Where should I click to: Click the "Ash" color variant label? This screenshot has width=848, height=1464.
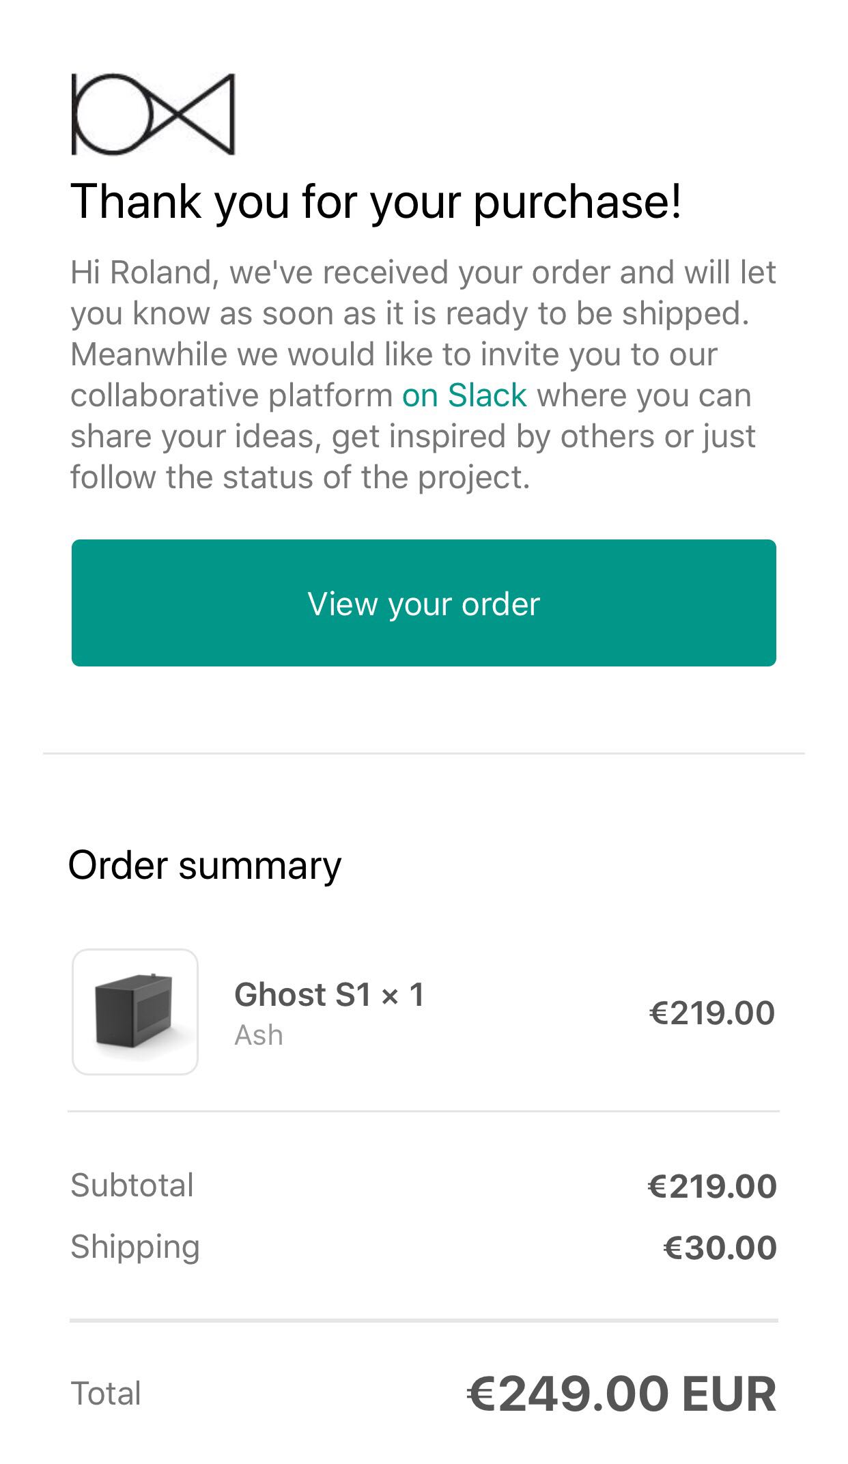[x=259, y=1035]
